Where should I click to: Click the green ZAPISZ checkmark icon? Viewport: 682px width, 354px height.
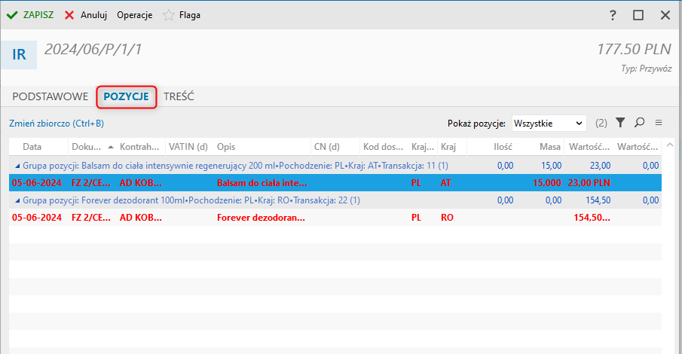[x=12, y=15]
